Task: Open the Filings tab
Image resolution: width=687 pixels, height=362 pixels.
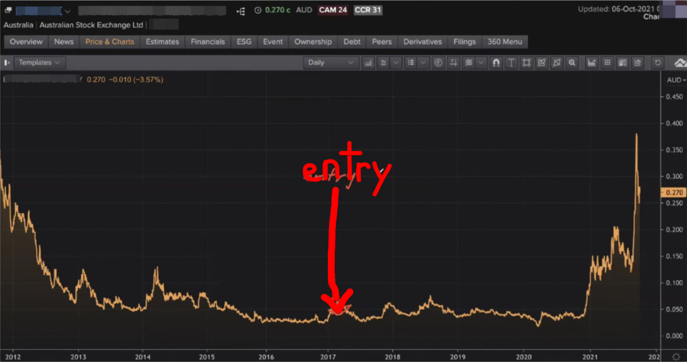Action: pyautogui.click(x=465, y=42)
